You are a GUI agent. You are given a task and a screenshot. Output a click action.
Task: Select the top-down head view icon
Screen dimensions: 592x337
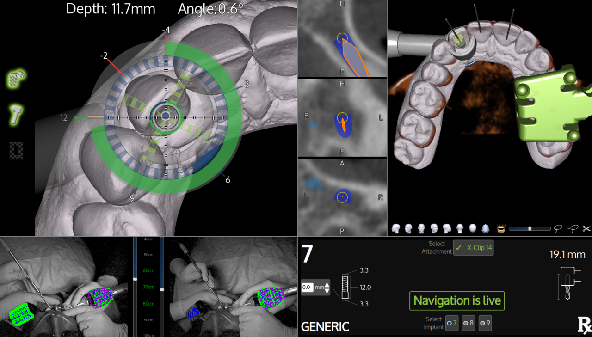click(x=472, y=228)
